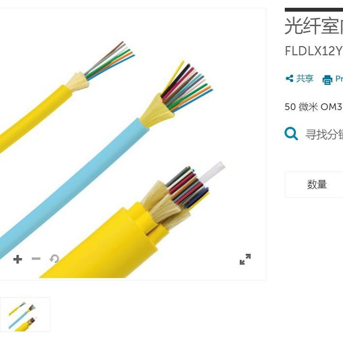Click the dark bar above the product title
This screenshot has width=343, height=343.
click(314, 10)
